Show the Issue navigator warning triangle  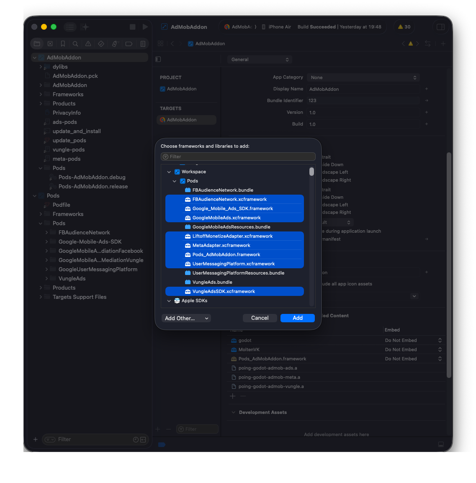[x=88, y=44]
